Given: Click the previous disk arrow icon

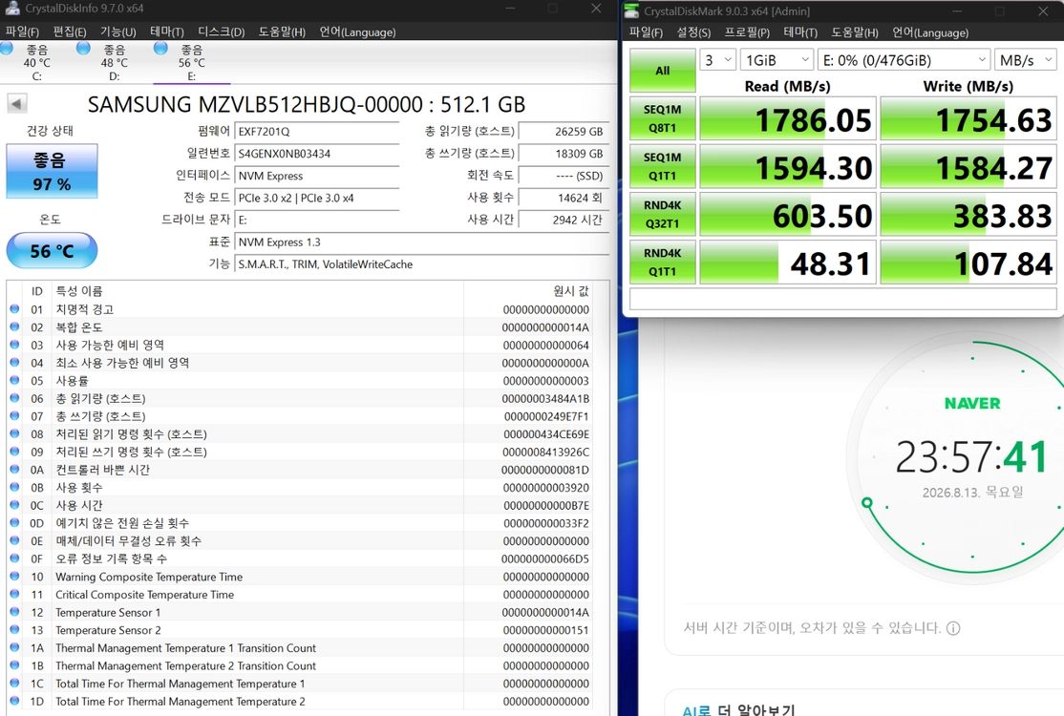Looking at the screenshot, I should click(x=16, y=104).
